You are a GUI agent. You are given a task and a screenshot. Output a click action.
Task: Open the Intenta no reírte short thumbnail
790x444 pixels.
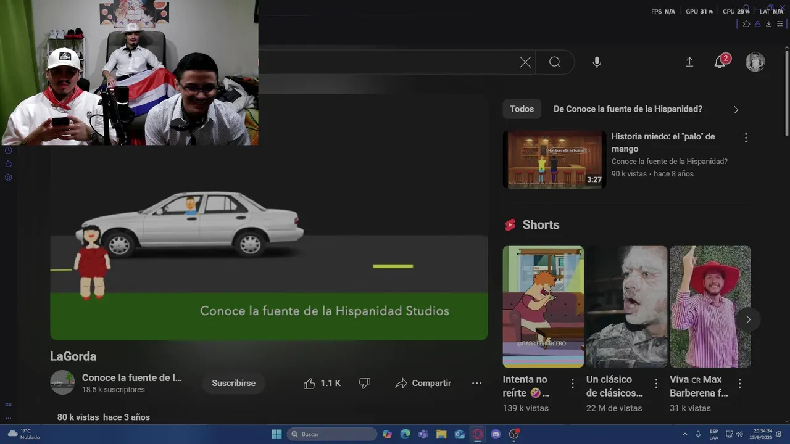tap(543, 306)
